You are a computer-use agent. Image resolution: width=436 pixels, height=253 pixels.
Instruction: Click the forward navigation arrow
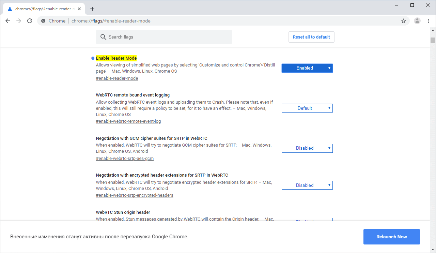[x=19, y=21]
